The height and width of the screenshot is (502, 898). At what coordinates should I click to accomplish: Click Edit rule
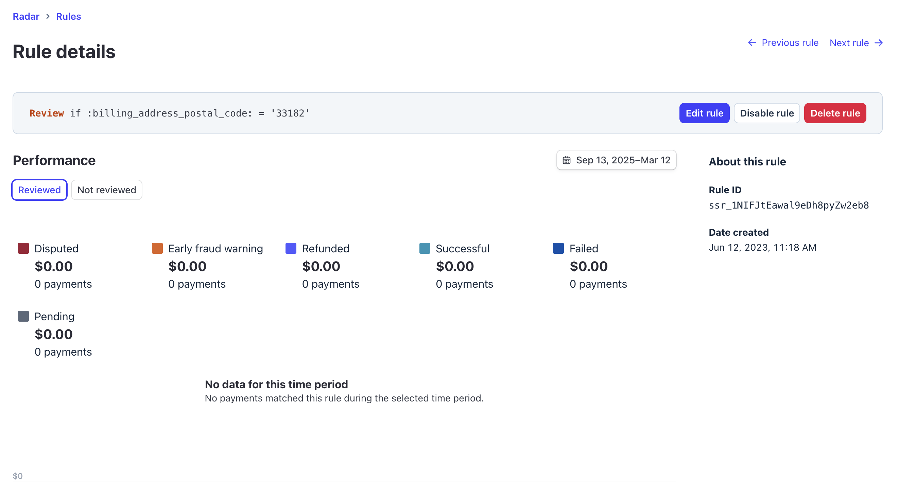[704, 113]
